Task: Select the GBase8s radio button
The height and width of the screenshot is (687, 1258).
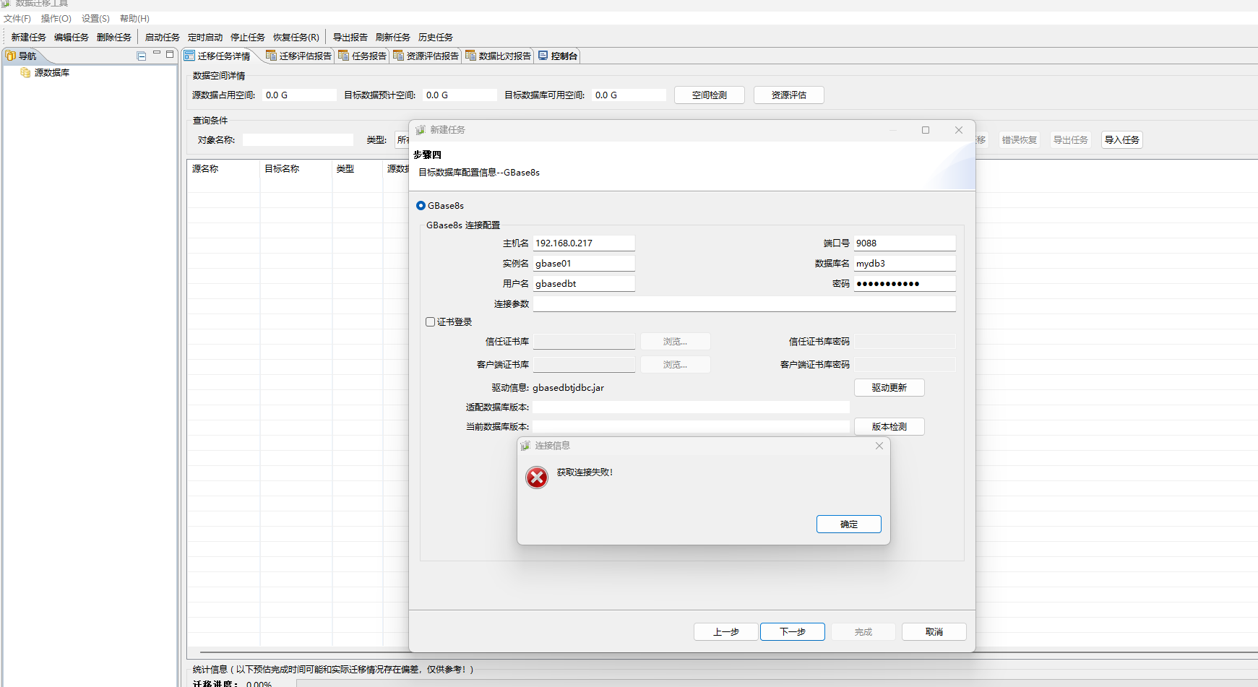Action: click(x=421, y=206)
